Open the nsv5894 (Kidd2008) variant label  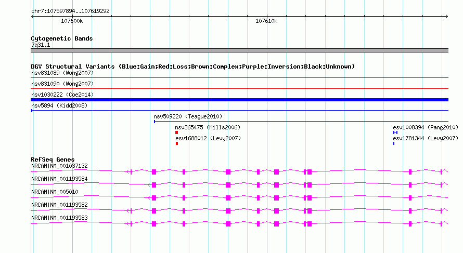coord(59,105)
